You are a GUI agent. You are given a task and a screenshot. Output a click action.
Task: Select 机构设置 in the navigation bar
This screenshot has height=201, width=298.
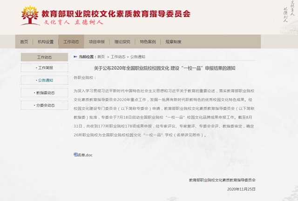tap(46, 42)
